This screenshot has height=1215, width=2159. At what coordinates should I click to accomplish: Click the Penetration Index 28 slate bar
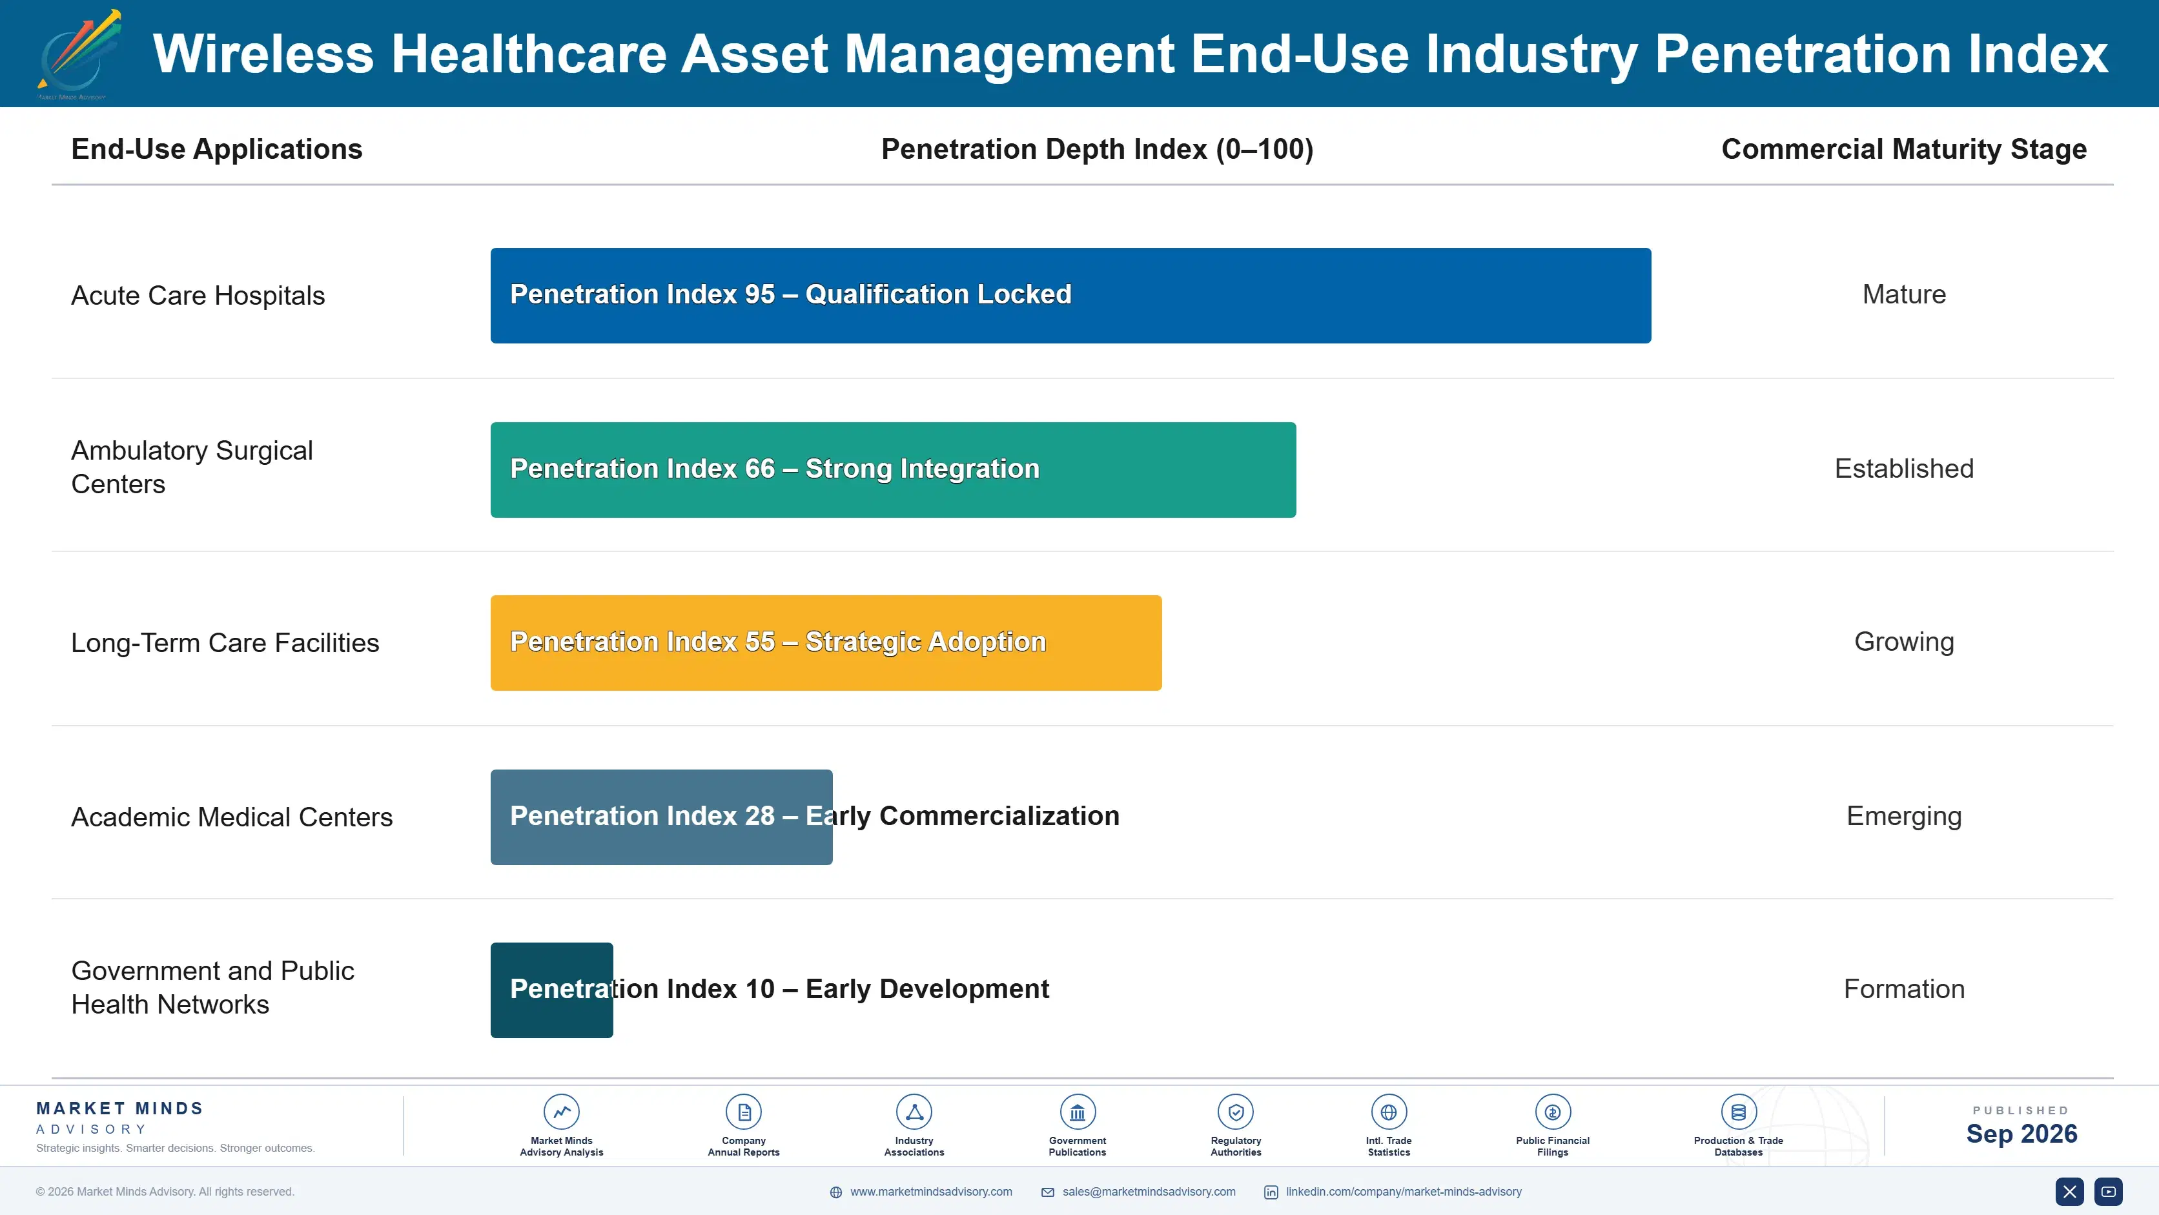(661, 817)
